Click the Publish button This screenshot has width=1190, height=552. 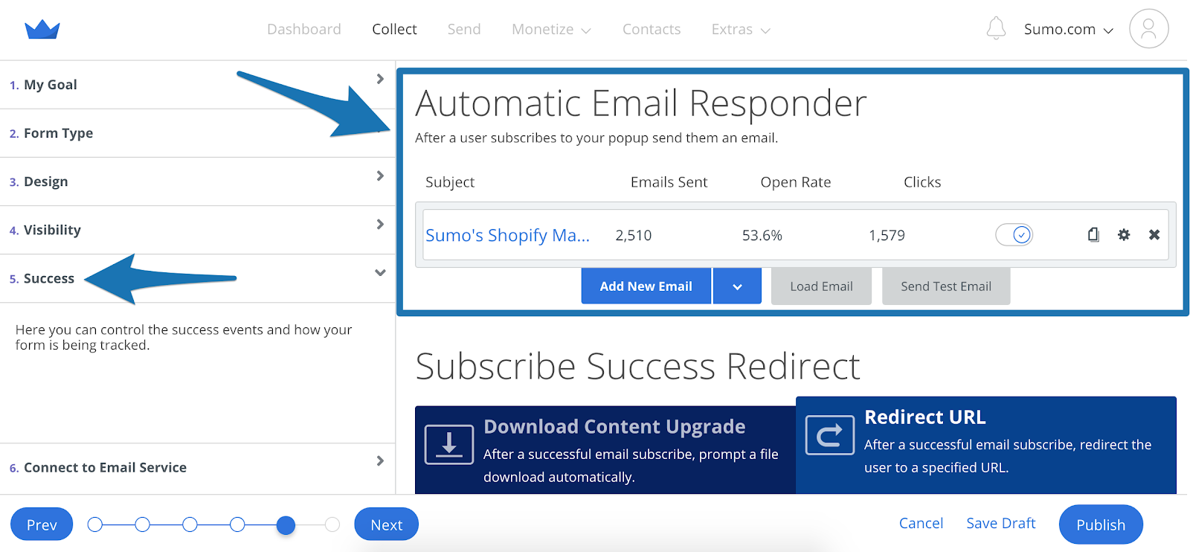pos(1101,524)
